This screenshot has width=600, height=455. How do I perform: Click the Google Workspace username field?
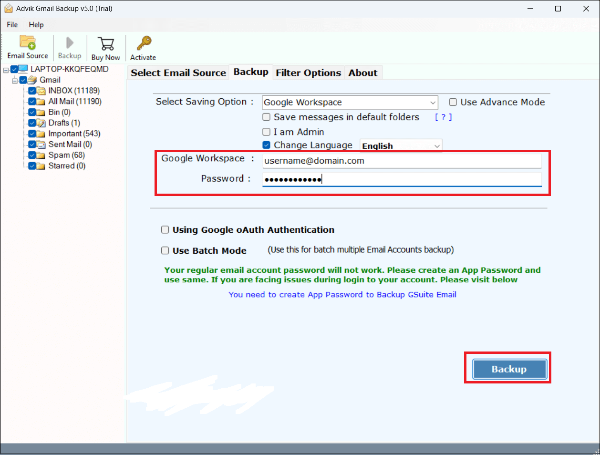coord(402,161)
